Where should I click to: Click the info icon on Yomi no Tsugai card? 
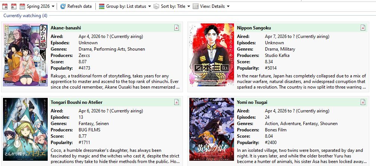pyautogui.click(x=363, y=102)
